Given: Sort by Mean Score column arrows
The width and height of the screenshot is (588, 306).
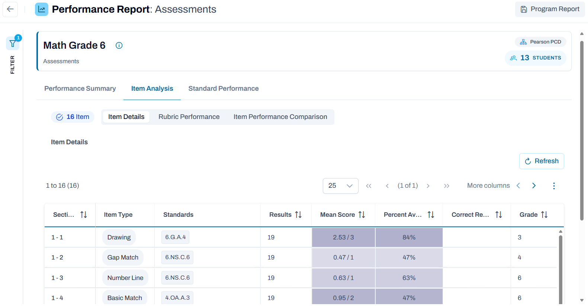Looking at the screenshot, I should tap(362, 215).
